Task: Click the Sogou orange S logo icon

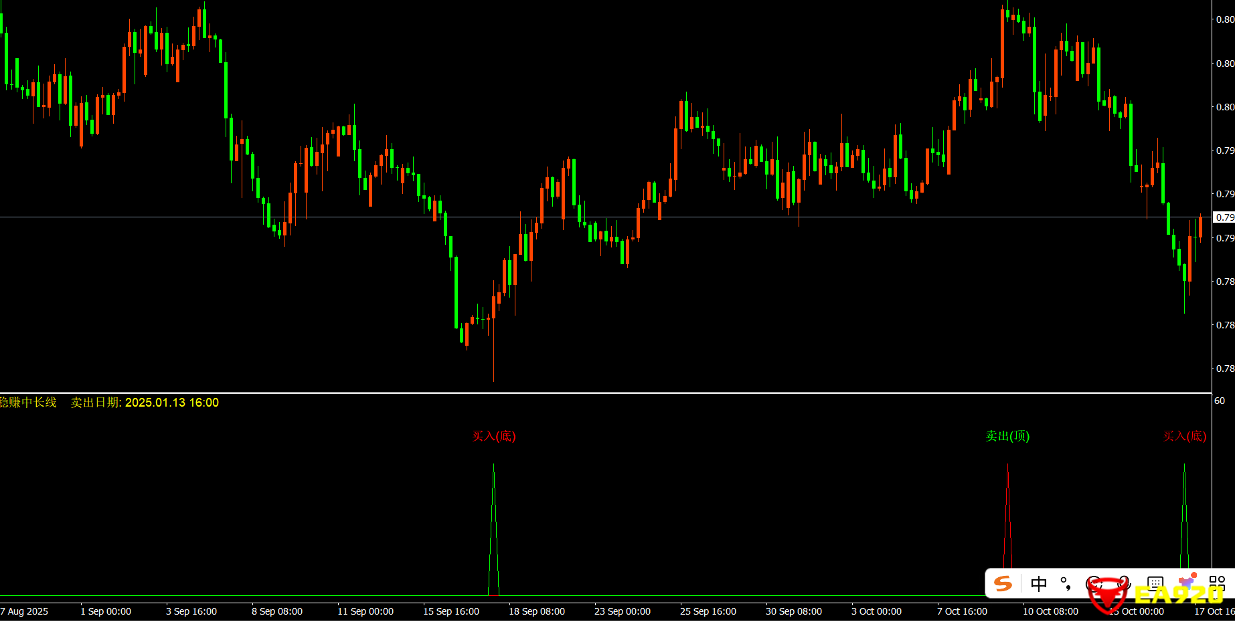Action: pos(1003,583)
